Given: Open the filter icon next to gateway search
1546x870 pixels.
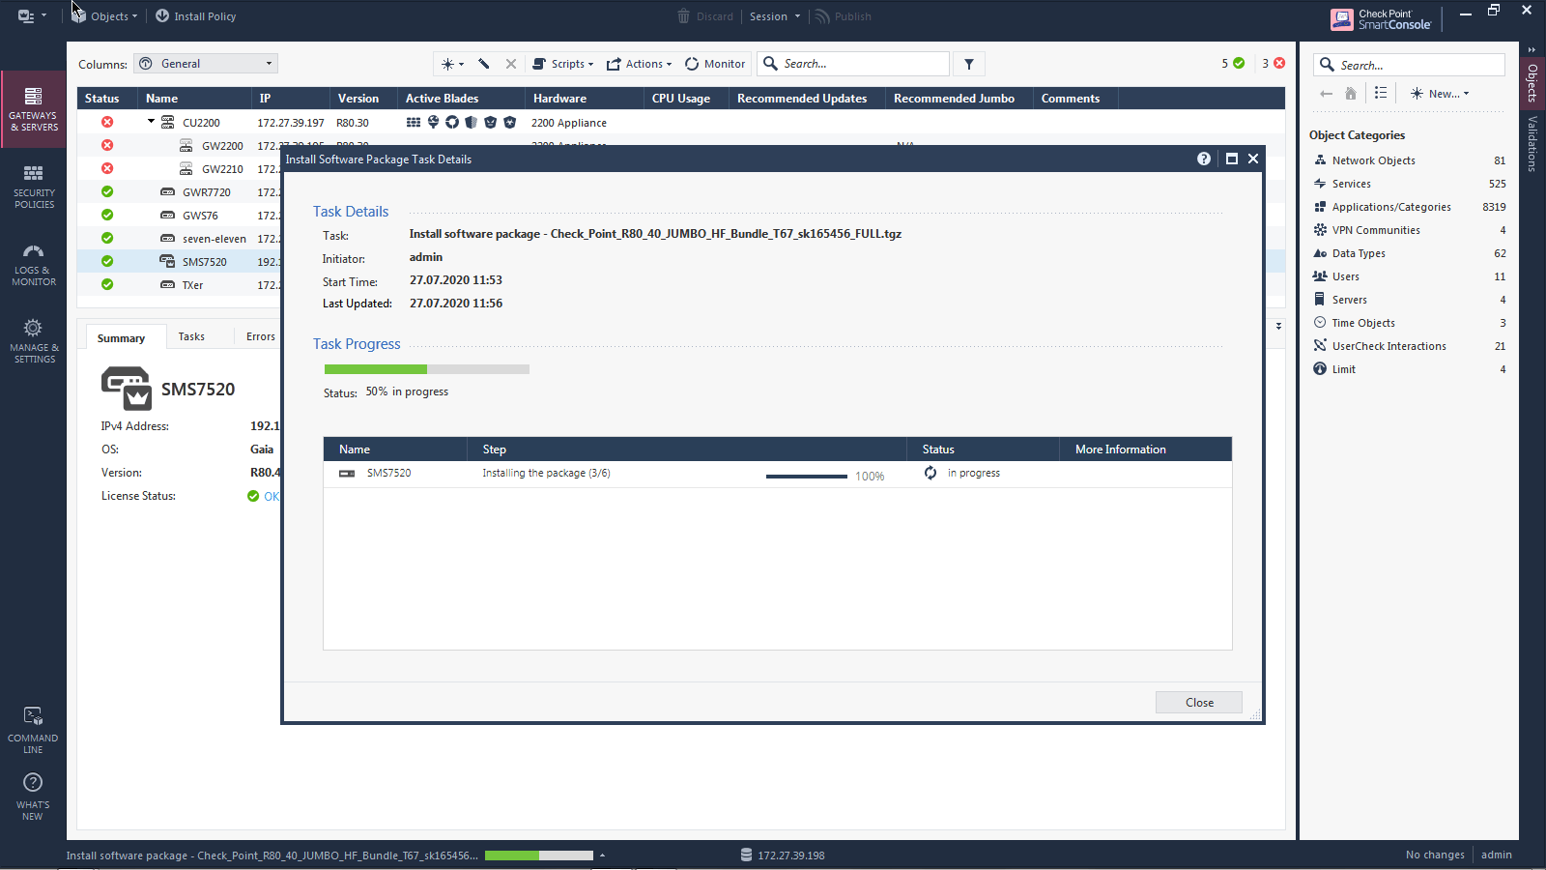Looking at the screenshot, I should pos(969,63).
